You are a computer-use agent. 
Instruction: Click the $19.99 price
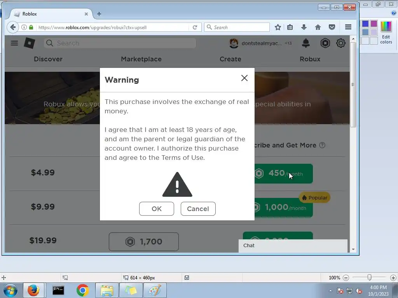43,240
